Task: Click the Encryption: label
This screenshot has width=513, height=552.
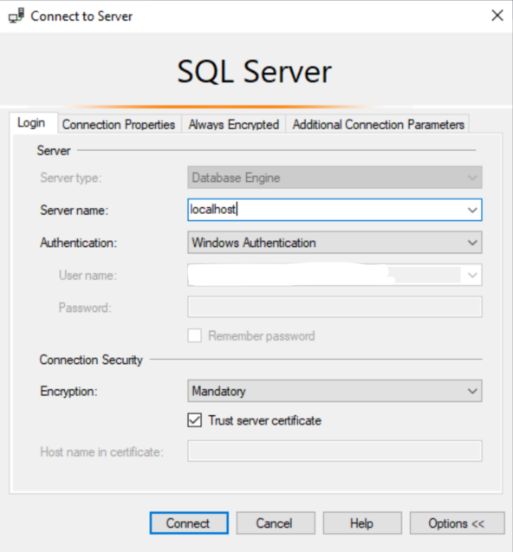Action: (69, 391)
